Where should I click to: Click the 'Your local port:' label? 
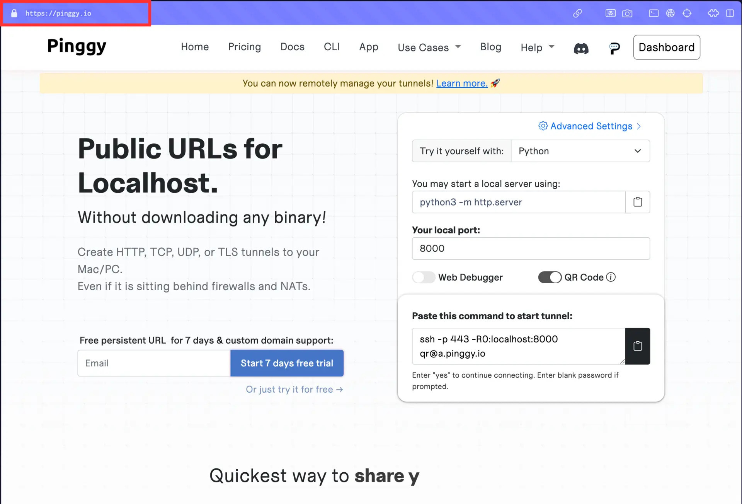446,230
